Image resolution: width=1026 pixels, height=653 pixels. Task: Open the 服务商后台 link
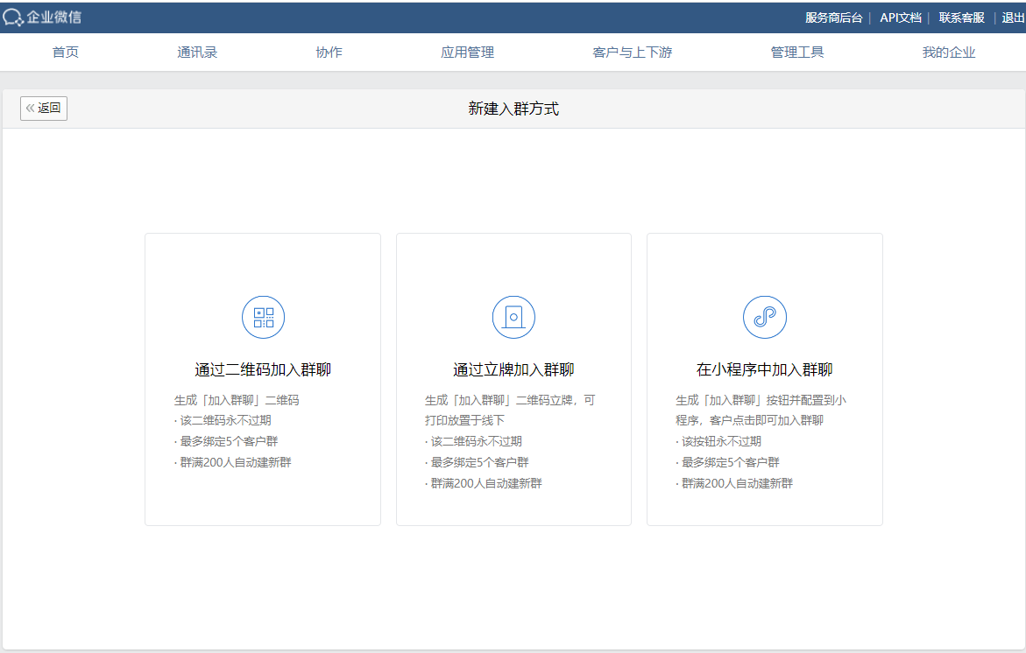coord(833,18)
